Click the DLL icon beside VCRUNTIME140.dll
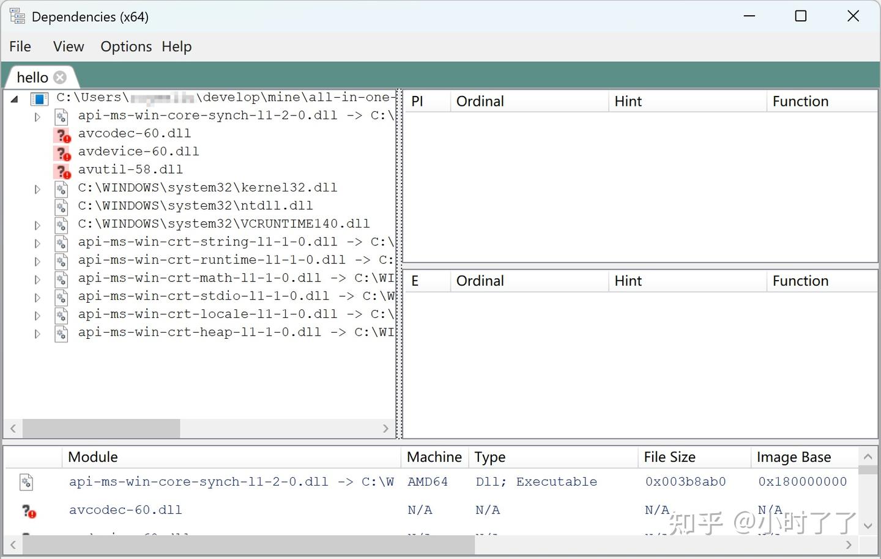The width and height of the screenshot is (881, 559). click(x=61, y=224)
